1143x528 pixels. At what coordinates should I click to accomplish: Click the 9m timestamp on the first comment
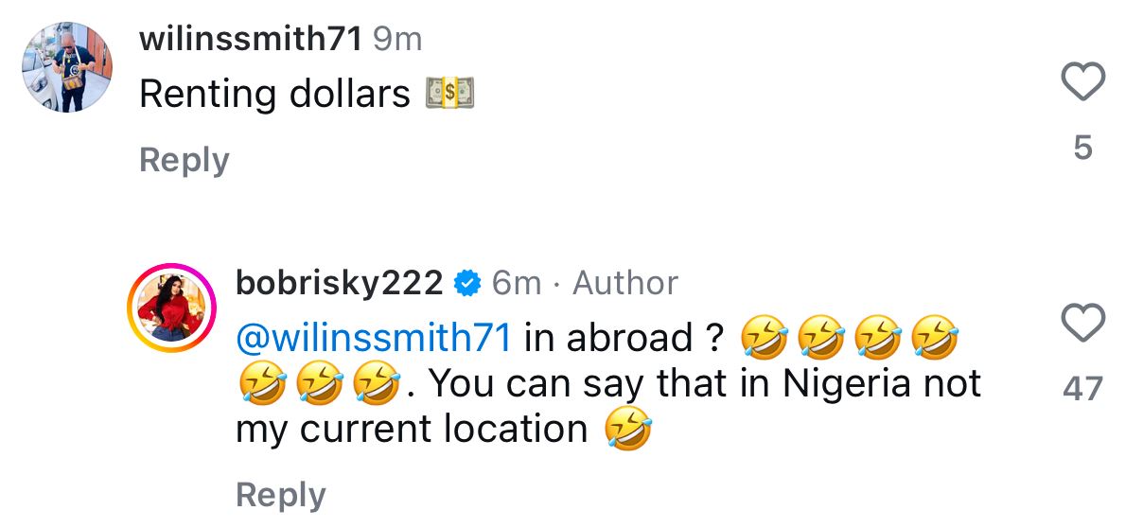[397, 40]
